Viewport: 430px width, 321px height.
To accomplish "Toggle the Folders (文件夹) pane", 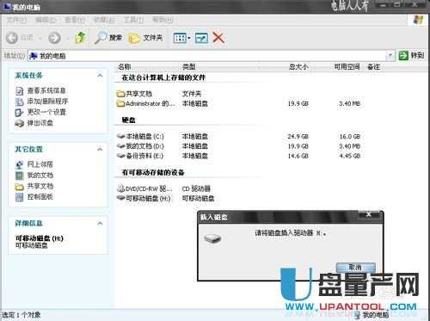I will point(145,38).
